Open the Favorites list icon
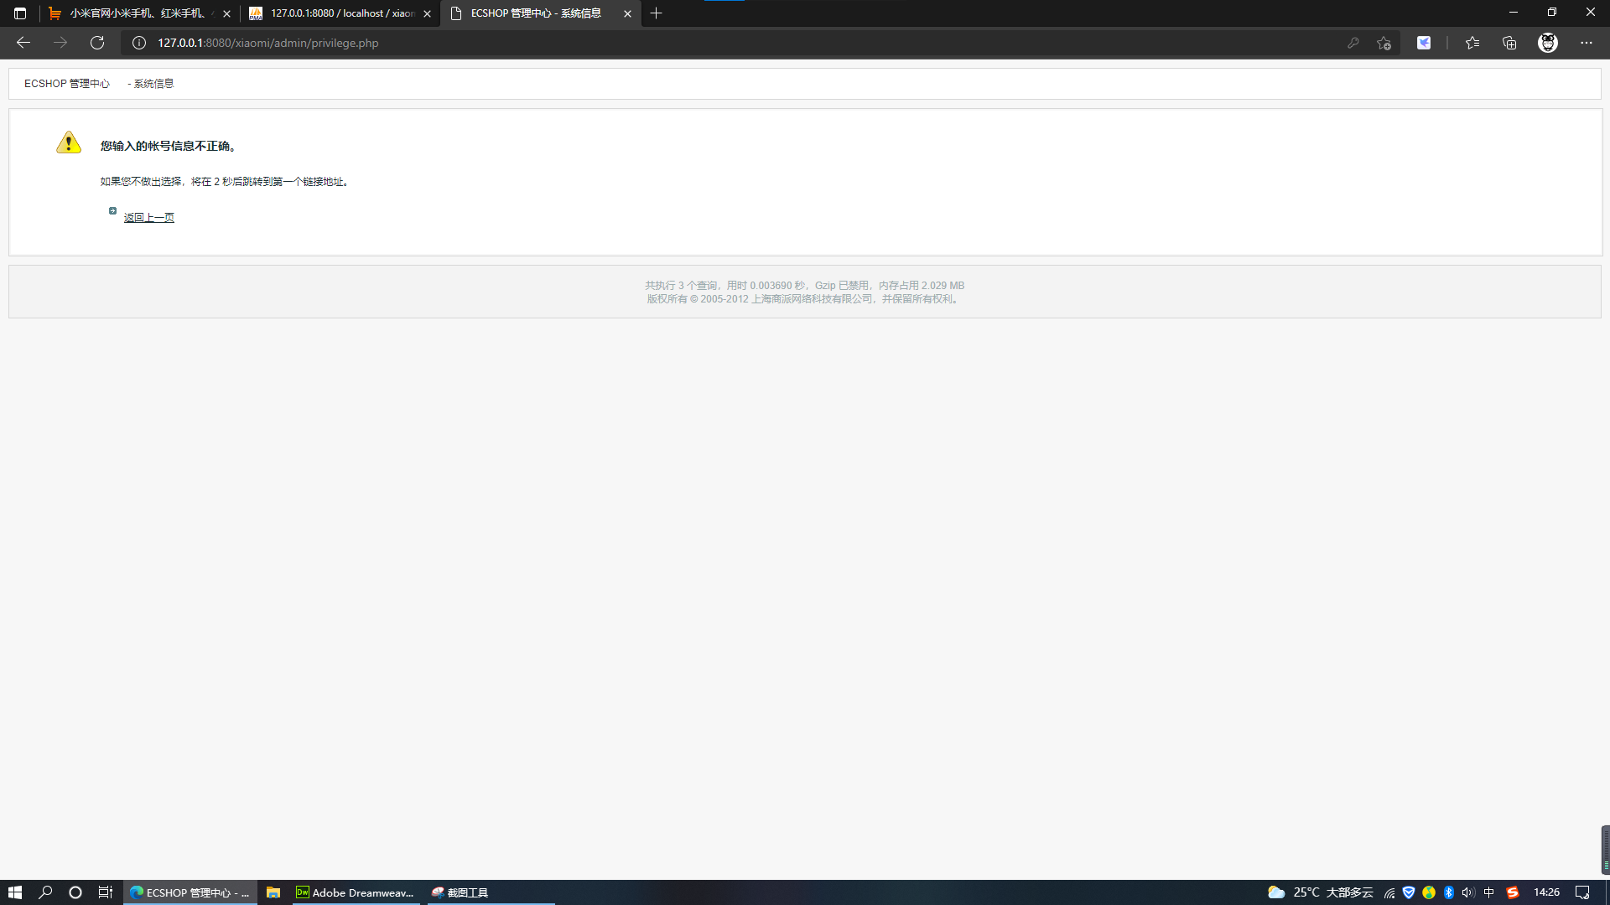Image resolution: width=1610 pixels, height=905 pixels. click(1472, 43)
